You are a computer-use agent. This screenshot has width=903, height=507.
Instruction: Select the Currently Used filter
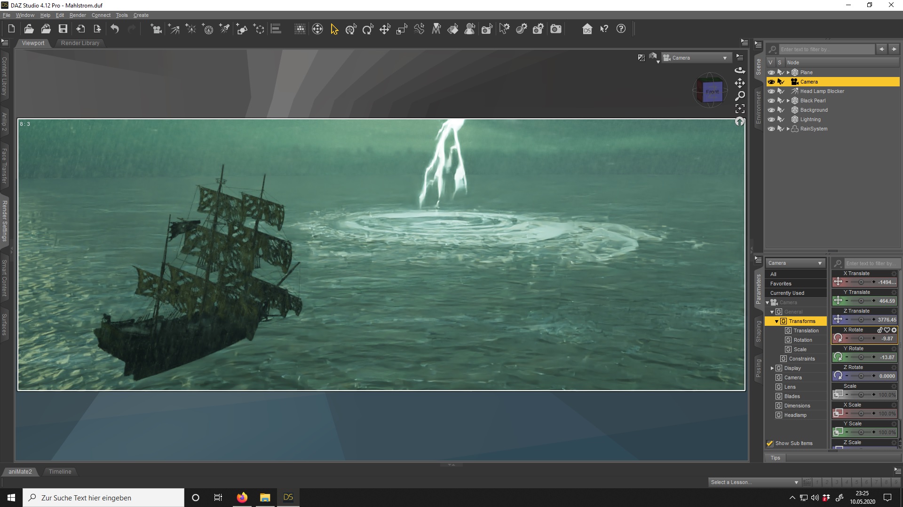[x=787, y=293]
